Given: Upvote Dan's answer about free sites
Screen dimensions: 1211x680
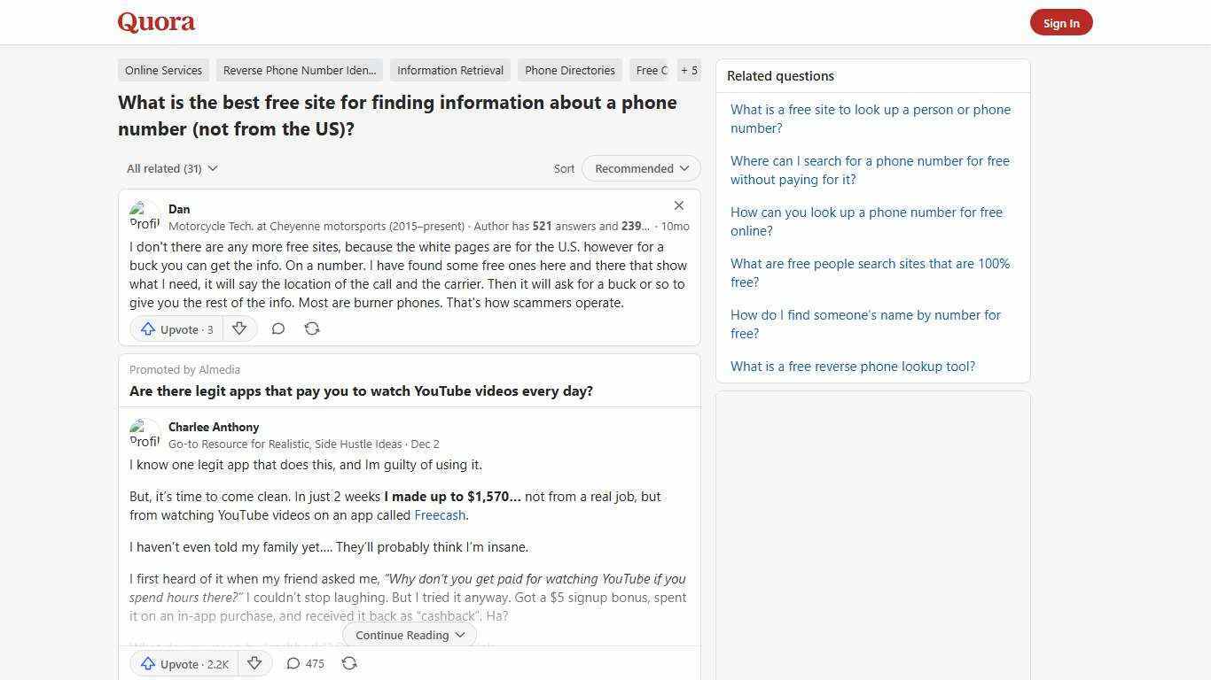Looking at the screenshot, I should coord(175,328).
